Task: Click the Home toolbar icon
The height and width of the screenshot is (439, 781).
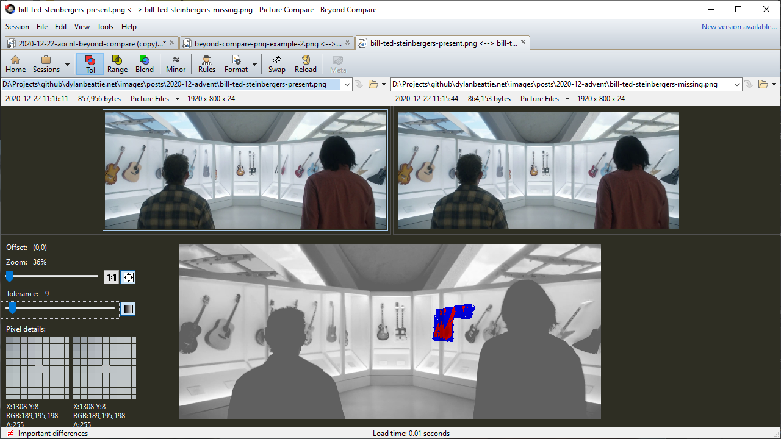Action: pyautogui.click(x=15, y=64)
